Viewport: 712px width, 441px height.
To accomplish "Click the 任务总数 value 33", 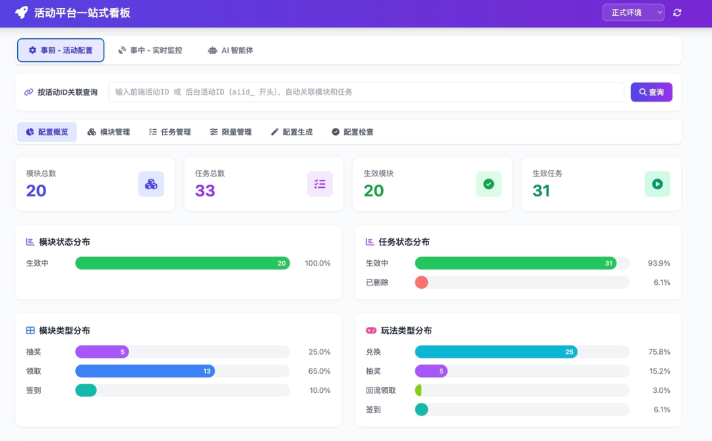I will 205,191.
